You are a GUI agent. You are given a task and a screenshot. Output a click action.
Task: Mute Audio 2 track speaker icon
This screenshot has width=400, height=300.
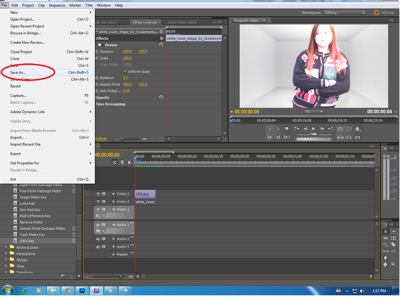click(x=98, y=239)
